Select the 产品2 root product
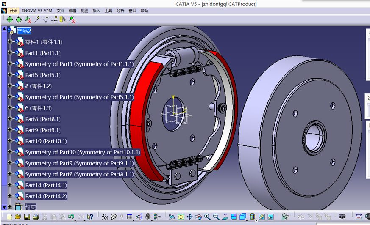Screen dimensions: 370x225 pyautogui.click(x=24, y=31)
